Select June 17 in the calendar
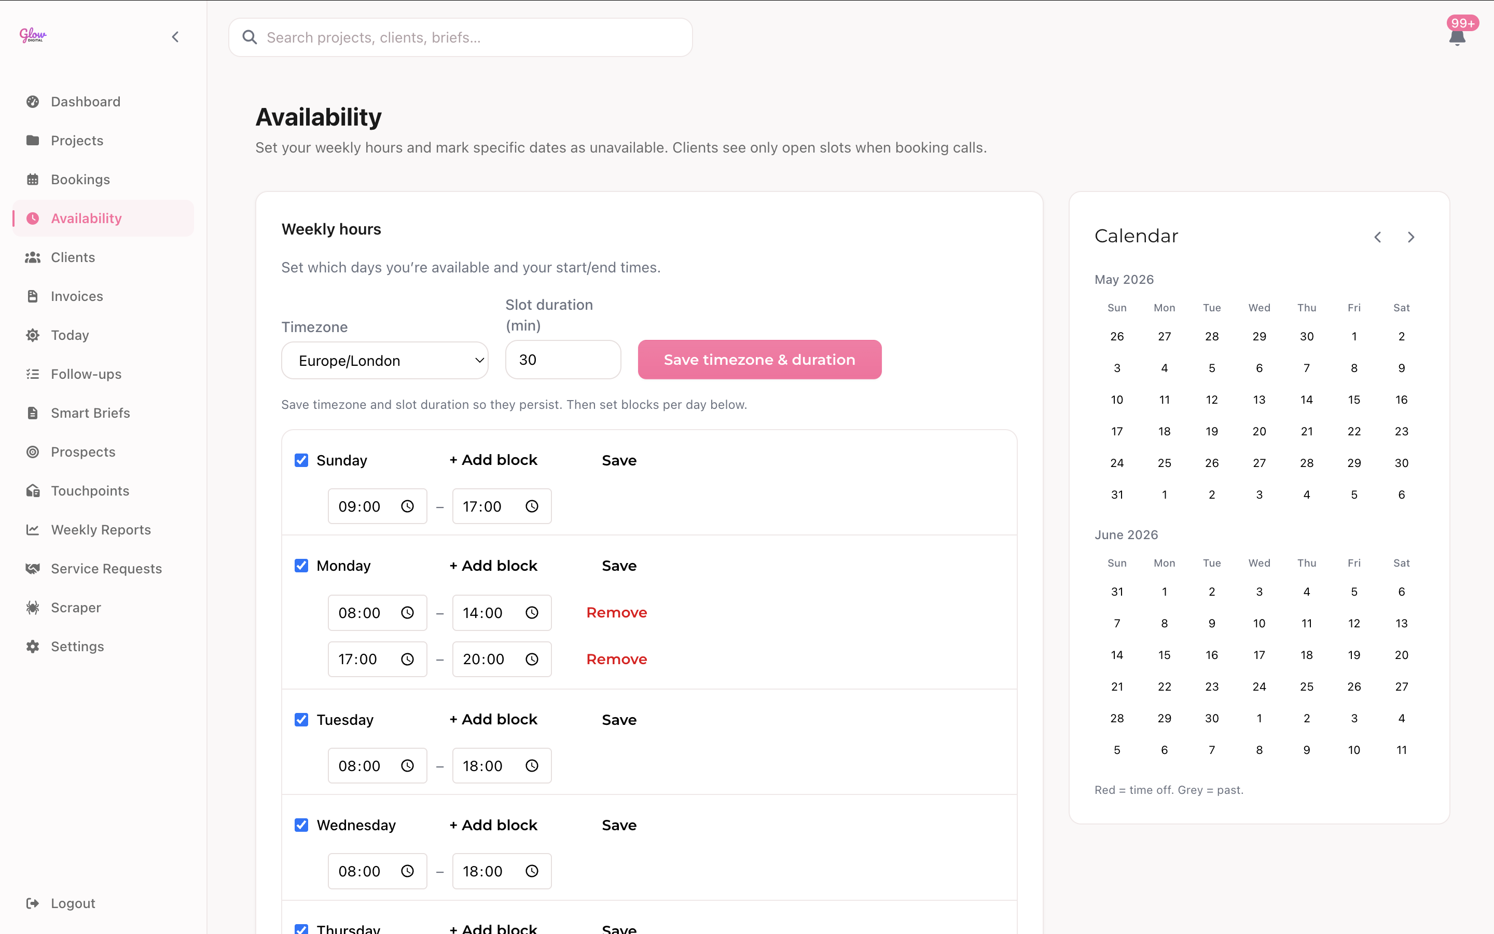The height and width of the screenshot is (934, 1494). tap(1260, 655)
